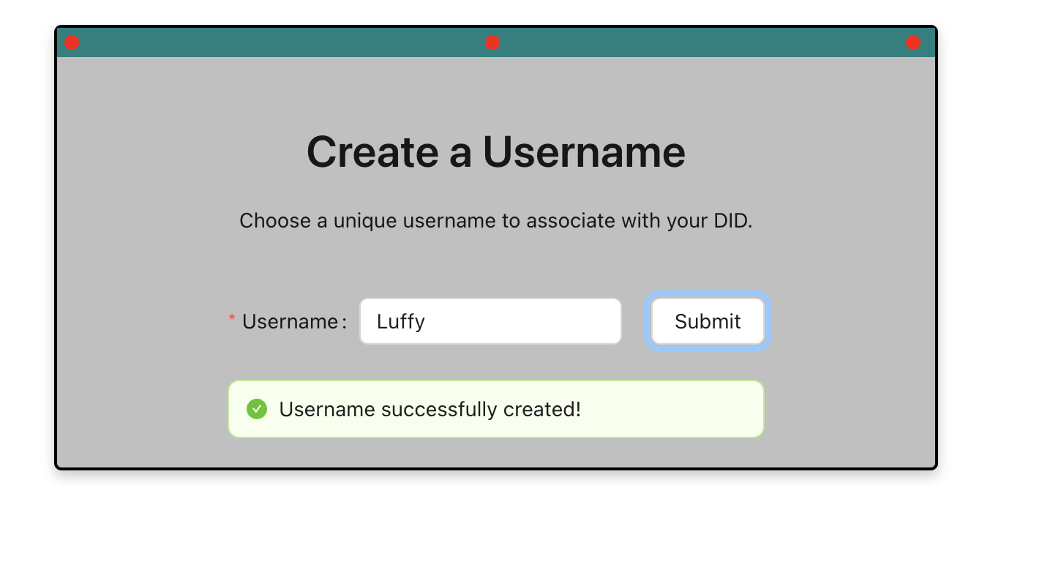Click the leftmost red dot on the title bar

(72, 42)
